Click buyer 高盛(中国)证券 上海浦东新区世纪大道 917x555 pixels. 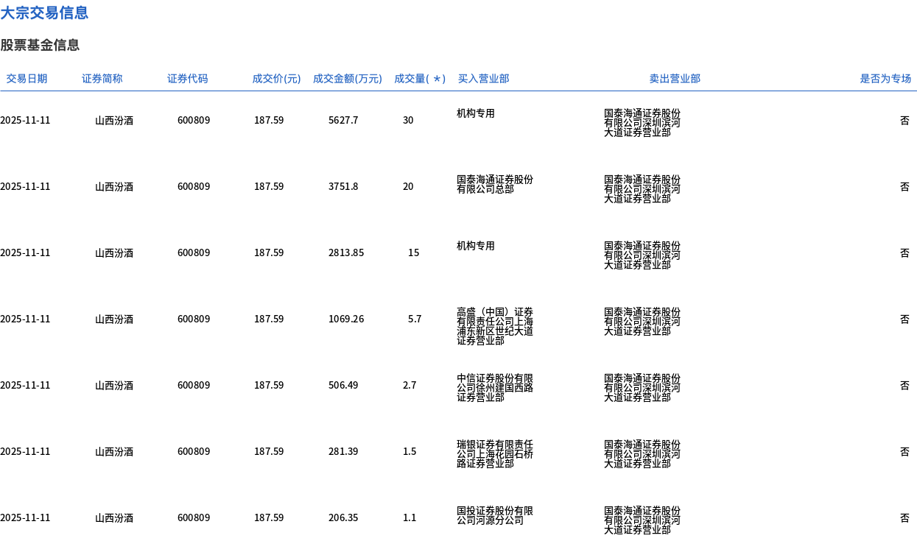[x=495, y=326]
